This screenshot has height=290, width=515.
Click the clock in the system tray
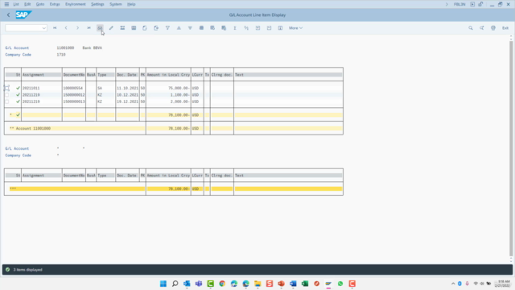[x=503, y=284]
